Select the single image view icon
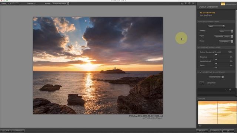The image size is (237, 133). [x=10, y=3]
